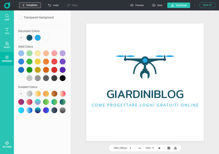Click the align-to-canvas icon

tap(175, 148)
